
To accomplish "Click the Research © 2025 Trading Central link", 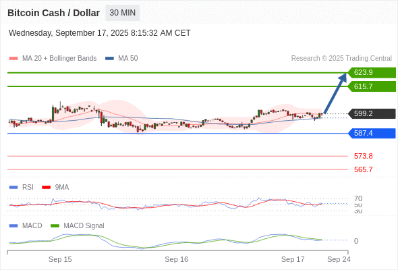I will click(341, 59).
